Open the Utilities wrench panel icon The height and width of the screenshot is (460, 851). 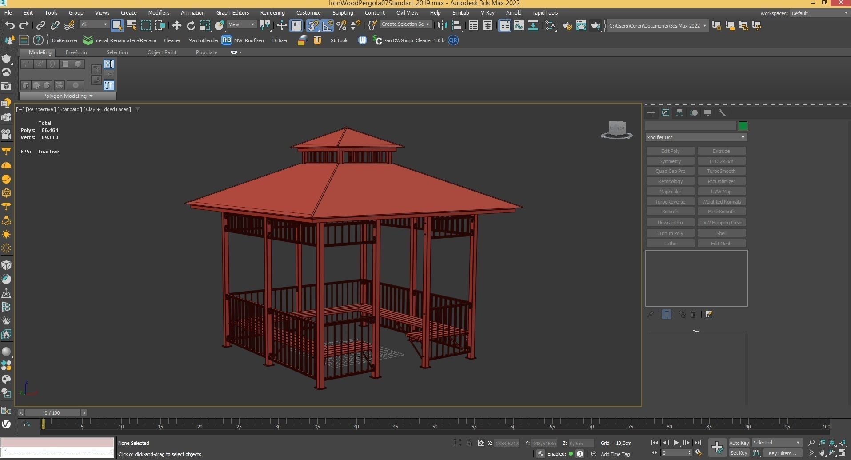(x=722, y=113)
